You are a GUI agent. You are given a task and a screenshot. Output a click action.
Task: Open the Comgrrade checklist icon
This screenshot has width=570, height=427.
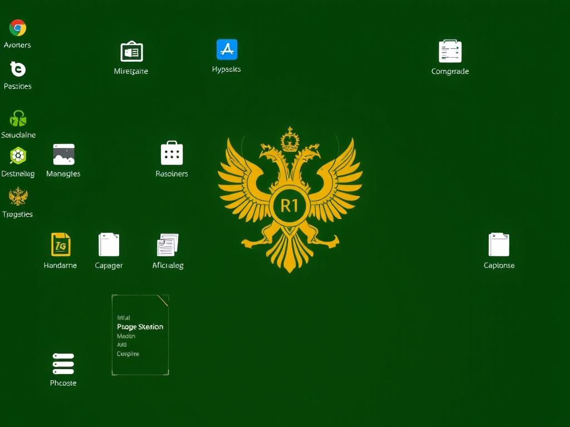click(450, 52)
